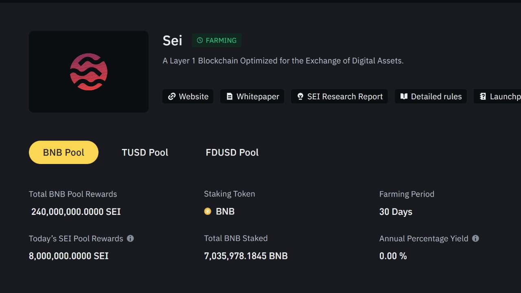The height and width of the screenshot is (293, 521).
Task: Click the 240,000,000.0000 SEI total rewards value
Action: pyautogui.click(x=76, y=212)
